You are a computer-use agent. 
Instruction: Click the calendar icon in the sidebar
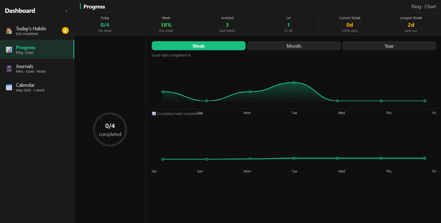click(9, 87)
